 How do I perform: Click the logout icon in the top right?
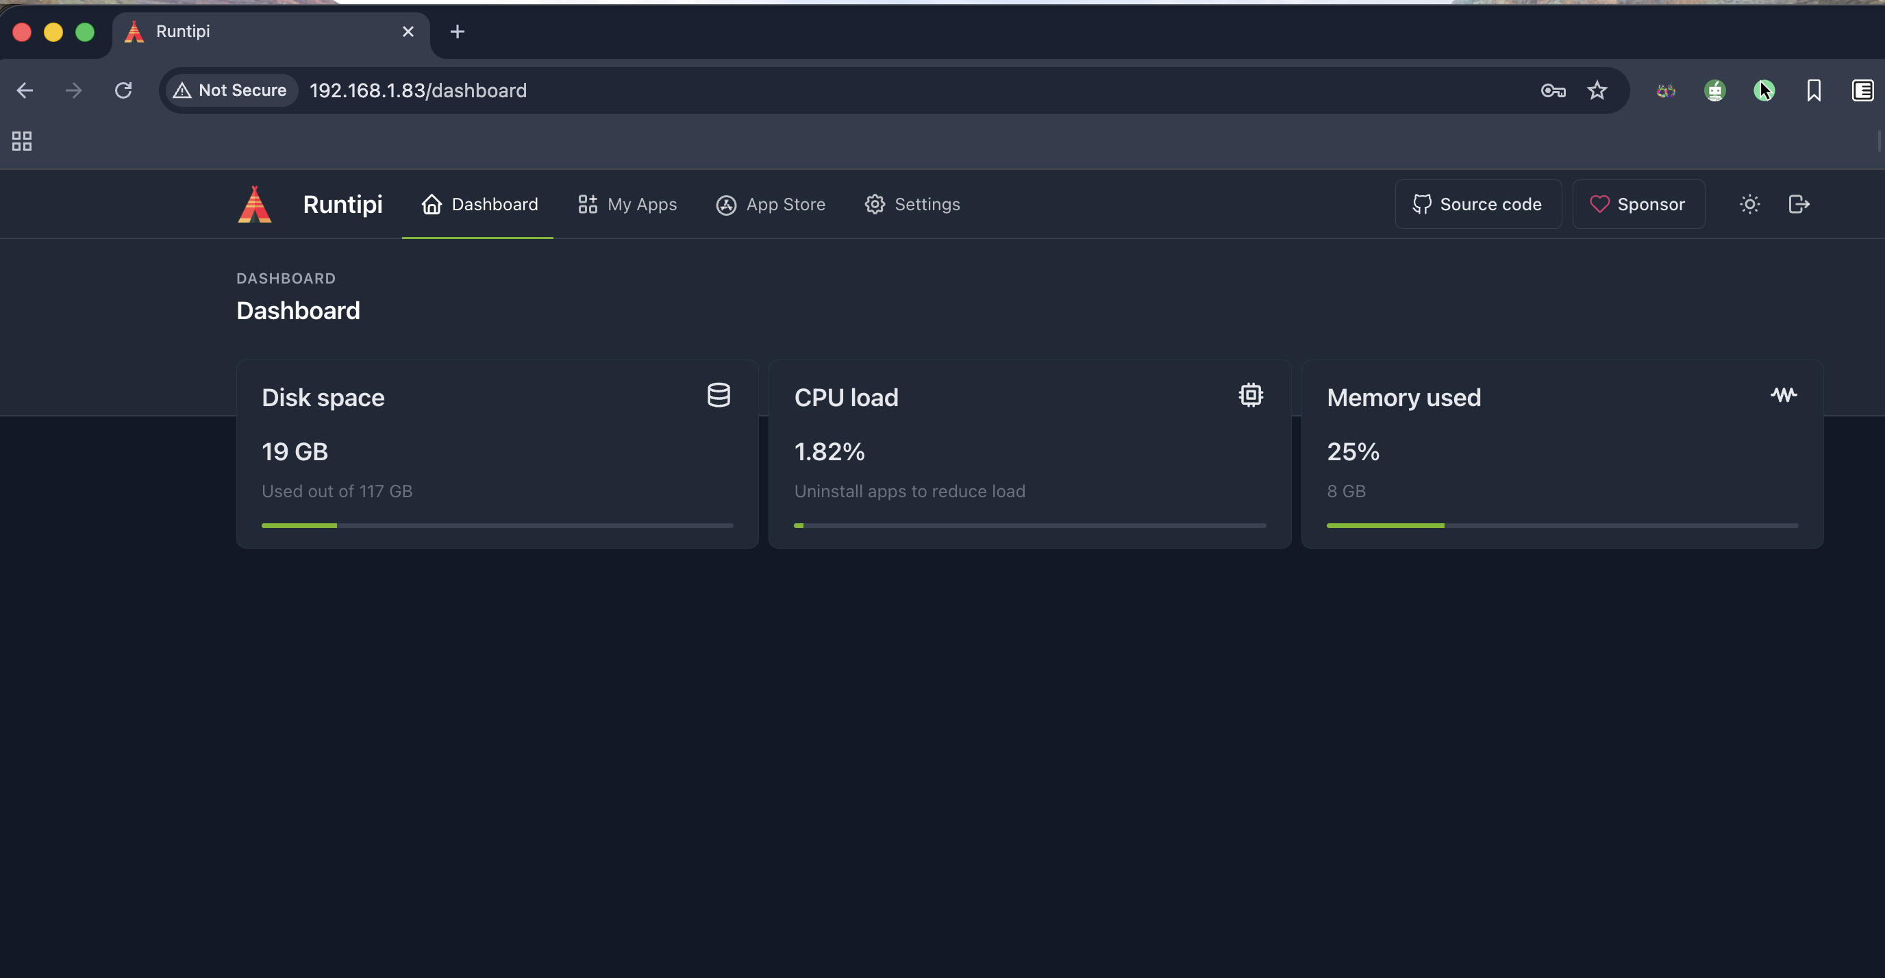click(x=1799, y=204)
